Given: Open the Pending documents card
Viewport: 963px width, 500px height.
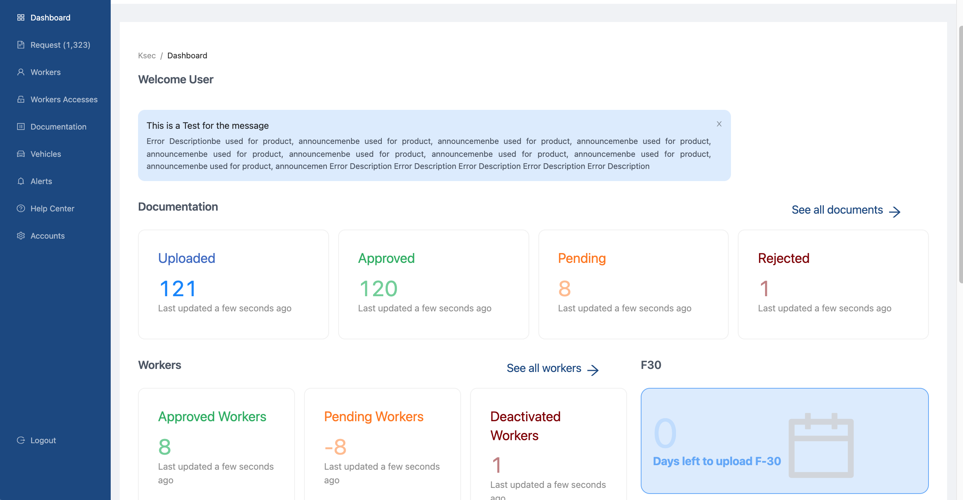Looking at the screenshot, I should pos(633,284).
